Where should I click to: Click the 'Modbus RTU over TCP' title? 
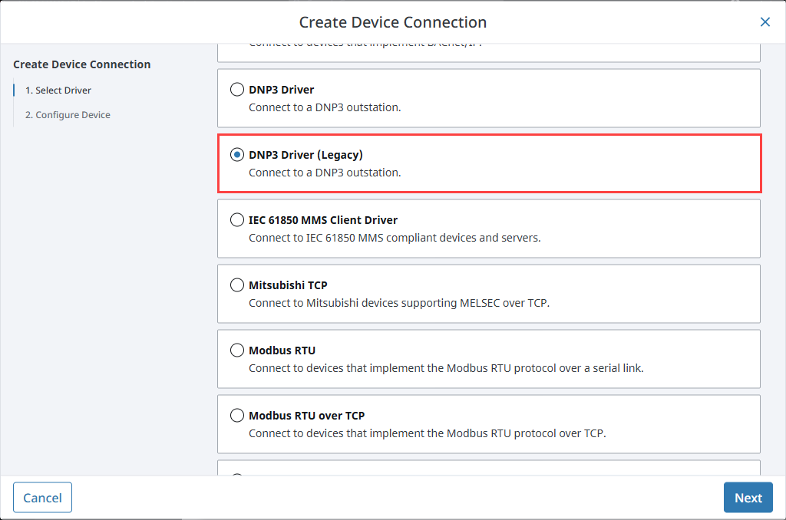point(307,415)
